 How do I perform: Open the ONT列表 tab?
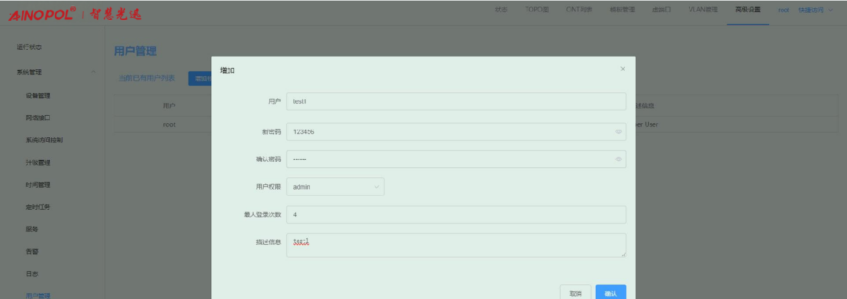[579, 10]
